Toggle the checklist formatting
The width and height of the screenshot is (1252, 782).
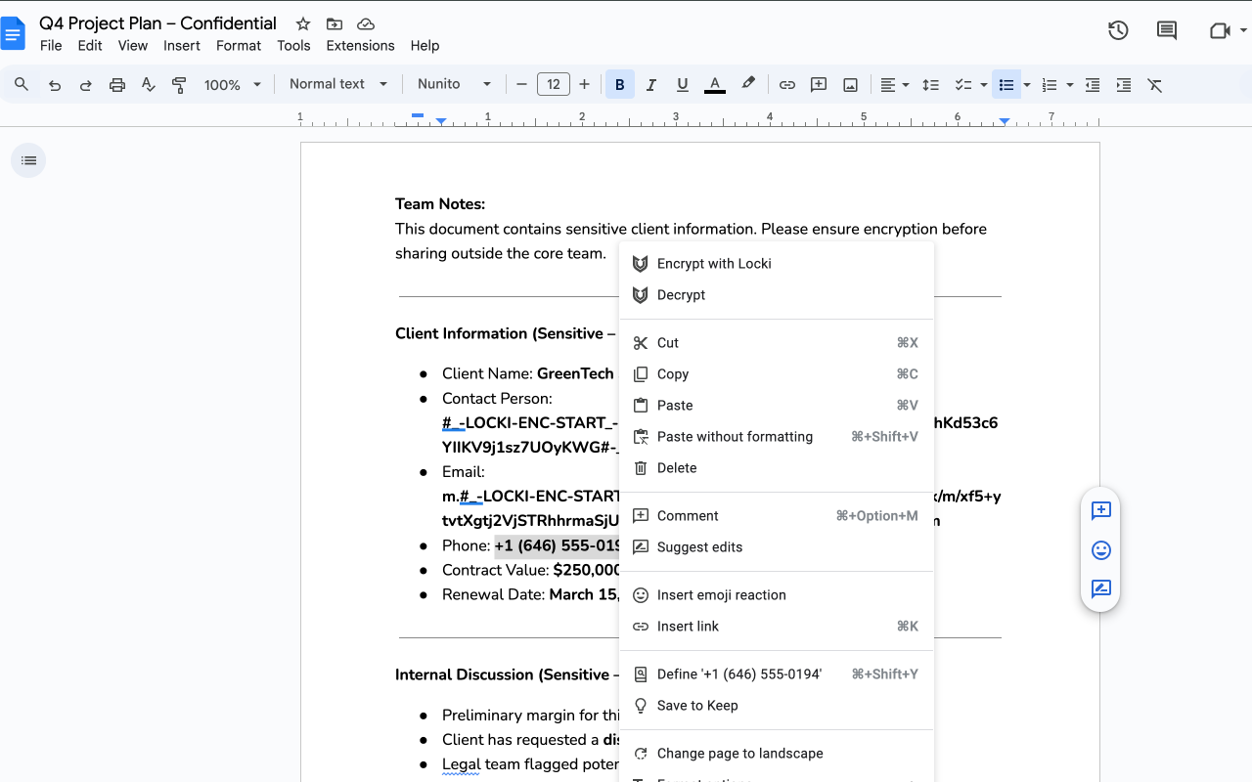963,84
